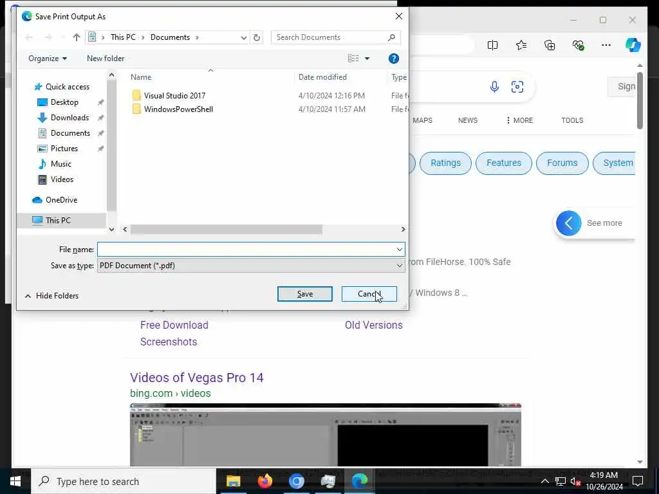Open Edge Settings and more menu

point(606,45)
